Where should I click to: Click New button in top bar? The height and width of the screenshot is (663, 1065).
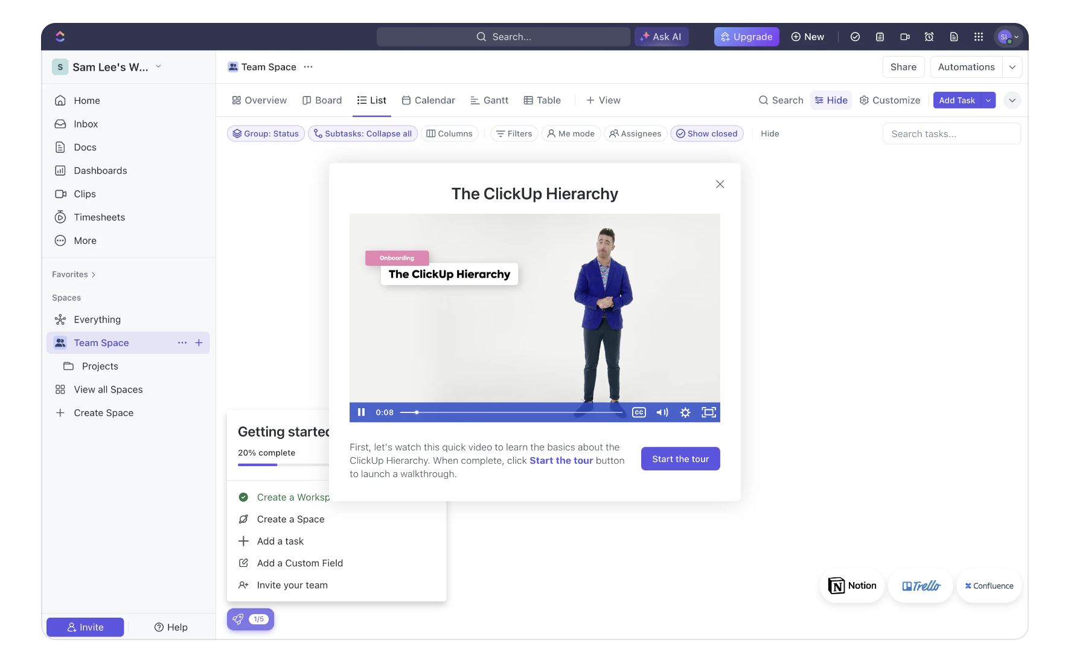808,37
